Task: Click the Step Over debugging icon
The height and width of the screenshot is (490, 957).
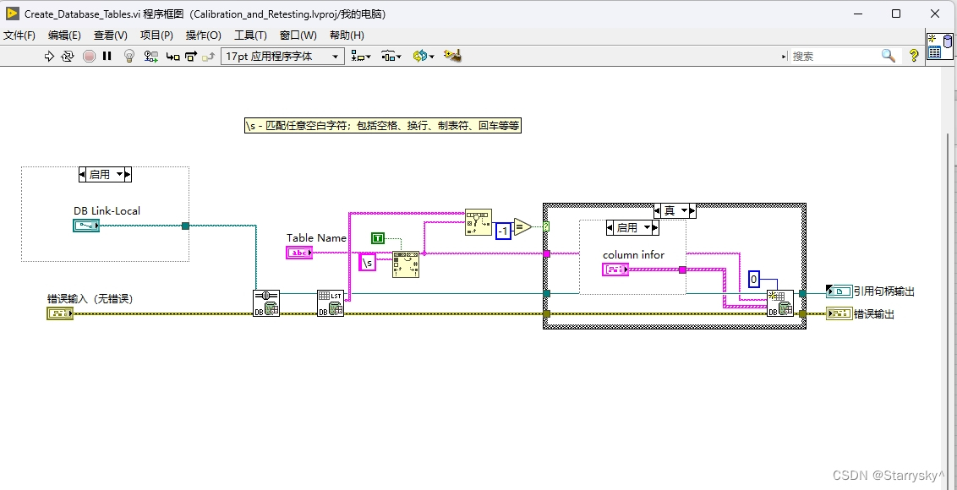Action: [191, 56]
